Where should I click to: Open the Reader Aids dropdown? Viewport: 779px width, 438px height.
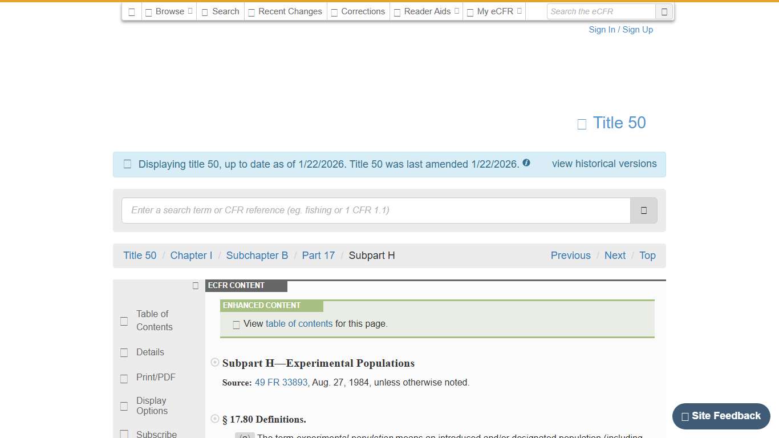426,11
